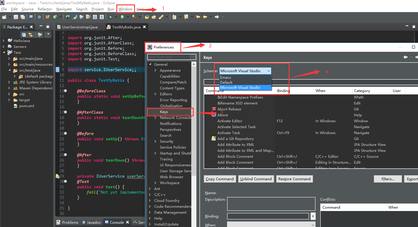
Task: Click the Previous Annotation toolbar icon
Action: (x=186, y=17)
